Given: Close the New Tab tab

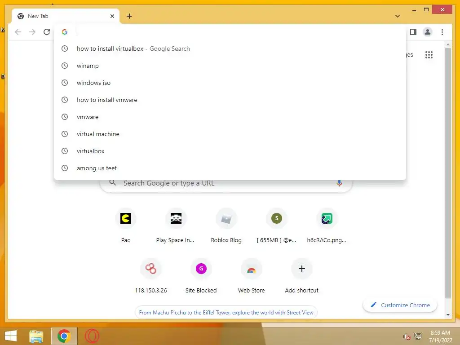Looking at the screenshot, I should point(112,16).
